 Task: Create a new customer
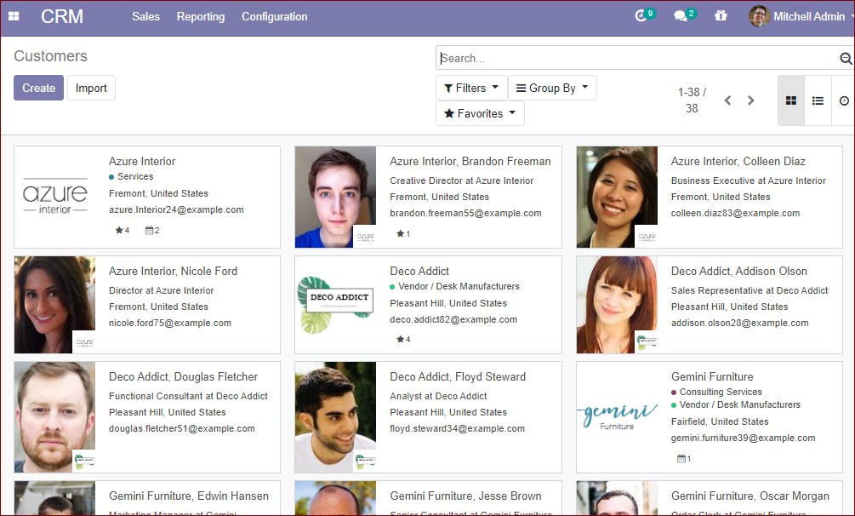pos(39,88)
